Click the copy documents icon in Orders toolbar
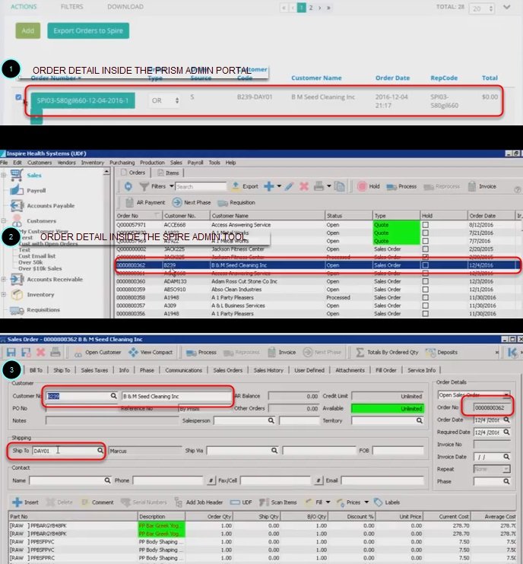523x564 pixels. click(x=339, y=186)
